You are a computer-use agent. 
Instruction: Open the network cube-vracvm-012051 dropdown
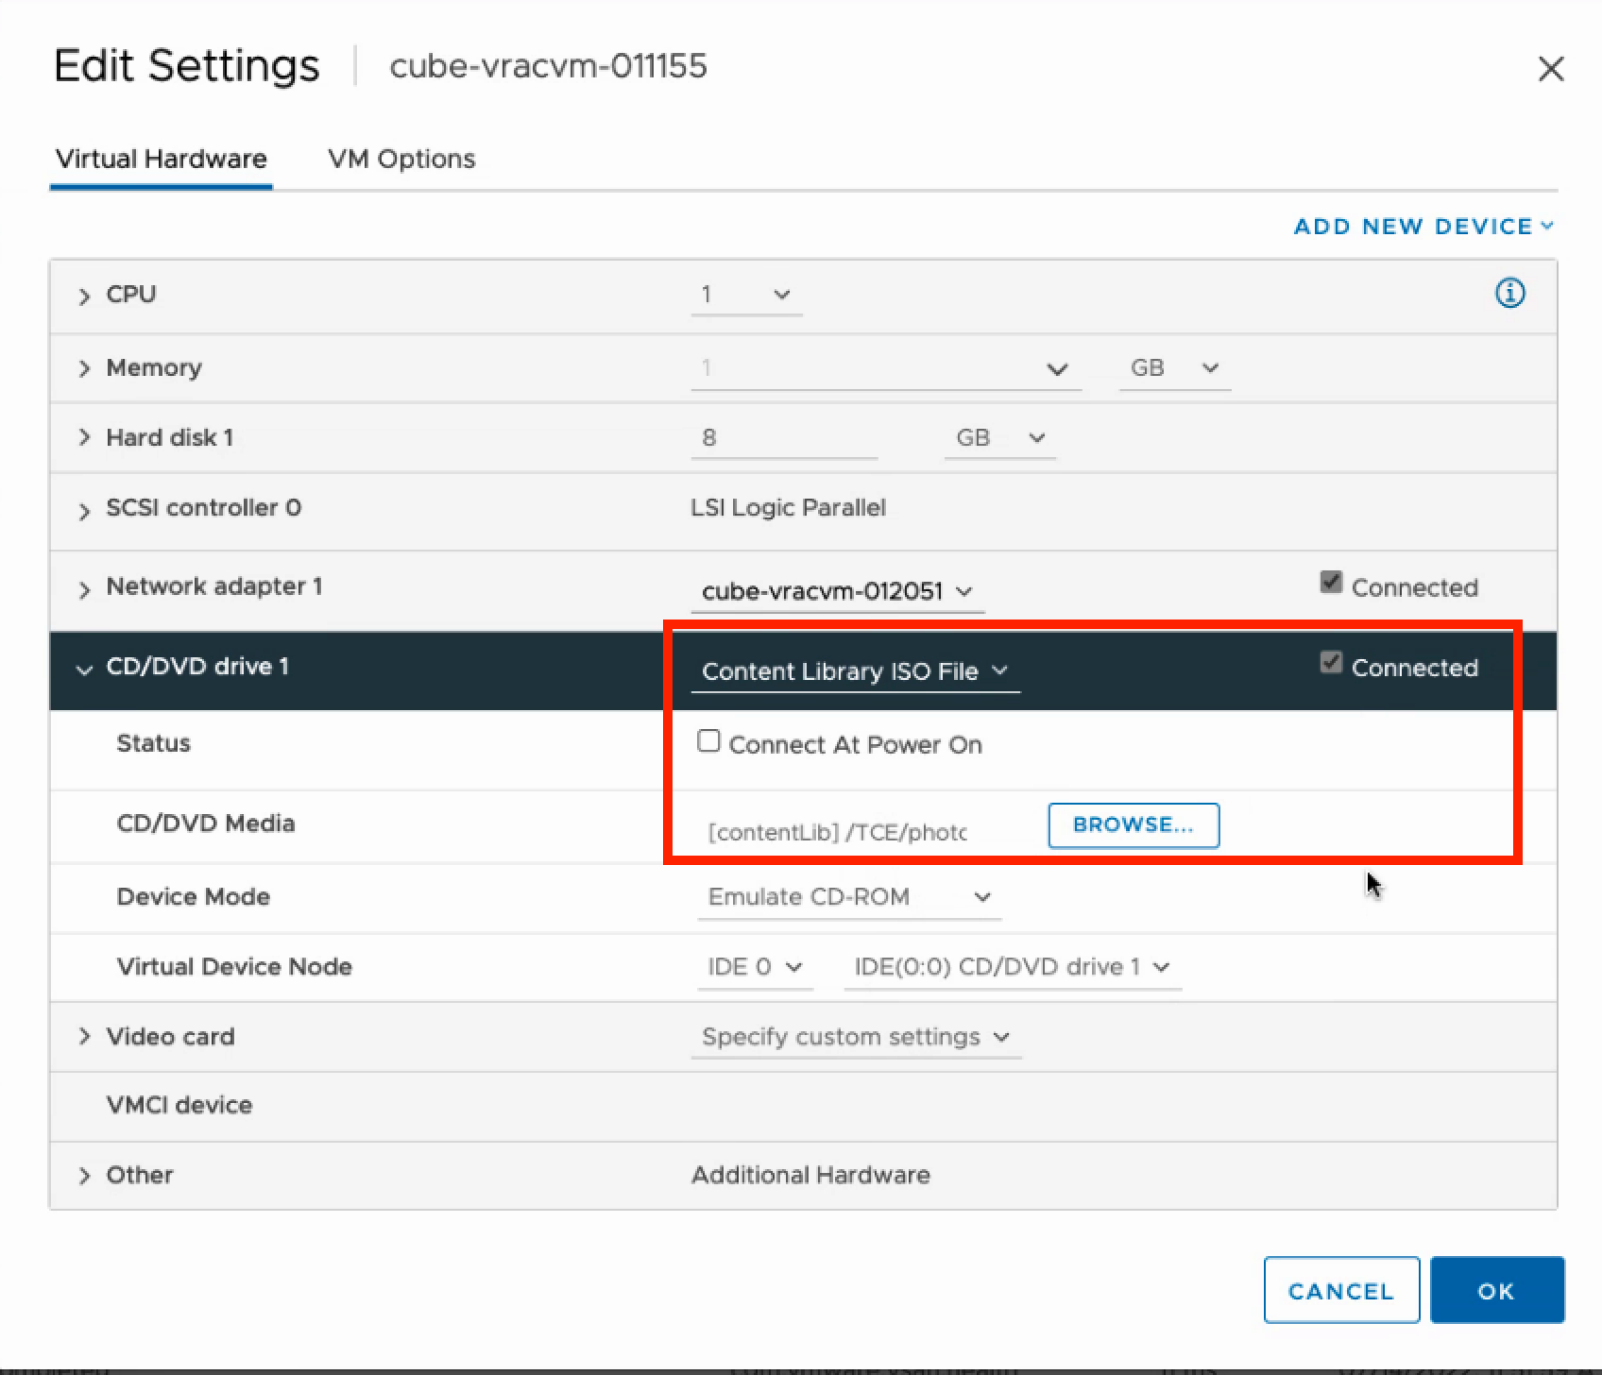pos(836,591)
